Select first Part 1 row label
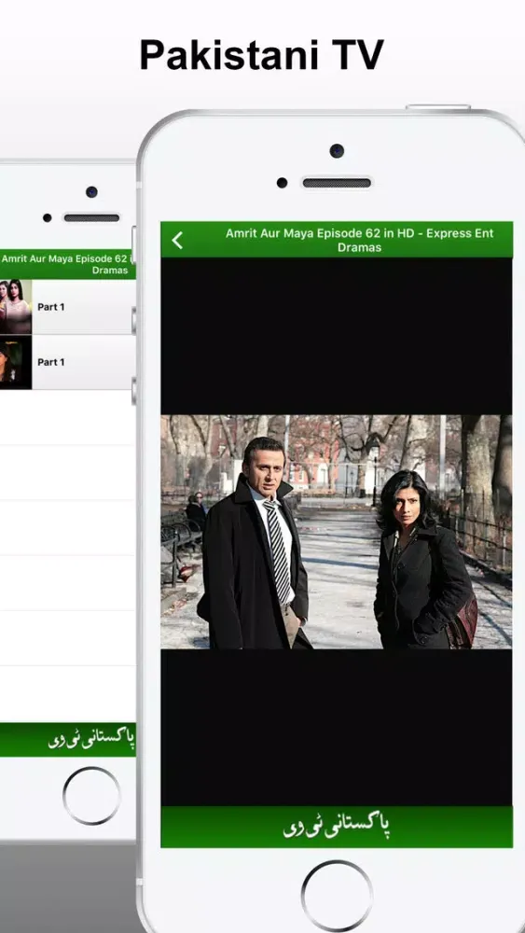This screenshot has width=525, height=933. click(x=51, y=307)
